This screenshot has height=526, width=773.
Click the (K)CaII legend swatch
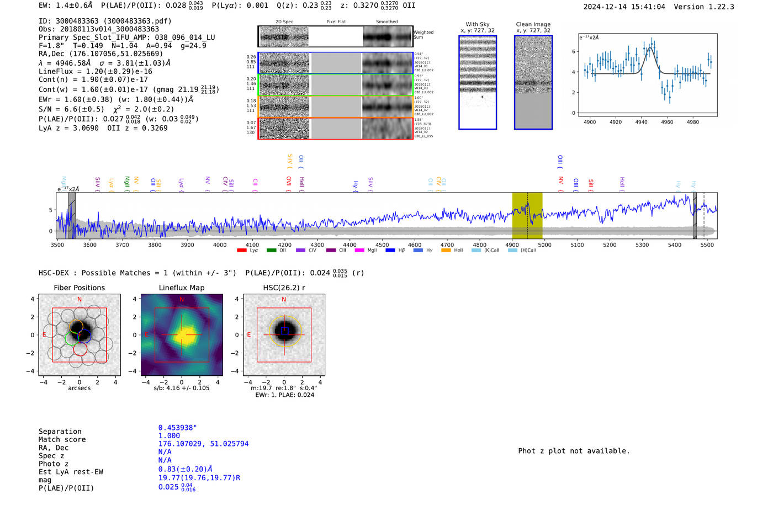(x=476, y=251)
